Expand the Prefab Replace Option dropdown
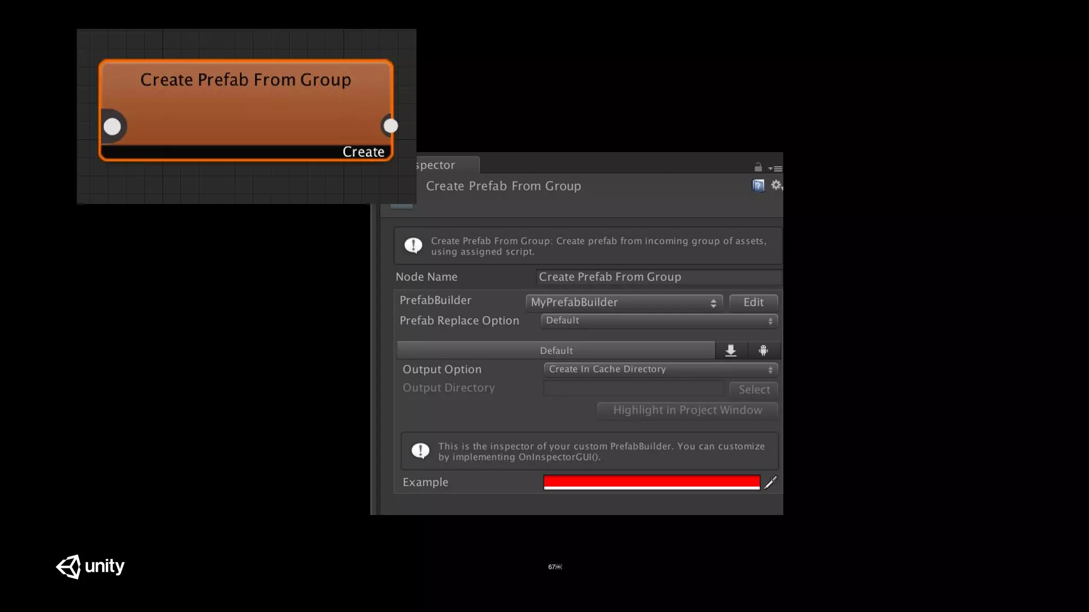The image size is (1089, 612). 659,321
